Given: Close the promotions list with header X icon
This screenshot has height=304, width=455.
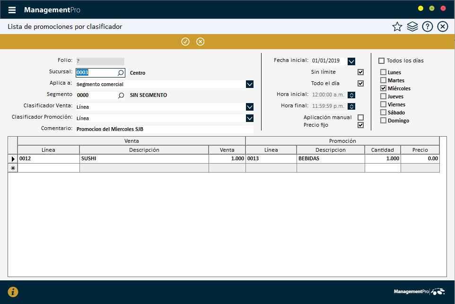Looking at the screenshot, I should 443,26.
